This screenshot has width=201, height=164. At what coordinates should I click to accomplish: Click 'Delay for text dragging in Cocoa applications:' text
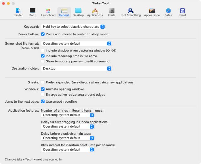[75, 122]
